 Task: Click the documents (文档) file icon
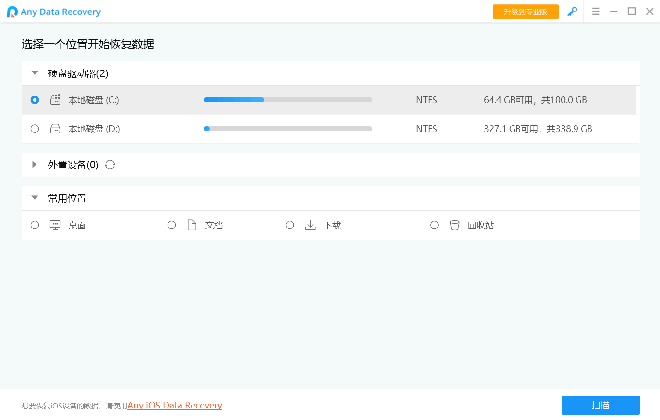(x=192, y=225)
